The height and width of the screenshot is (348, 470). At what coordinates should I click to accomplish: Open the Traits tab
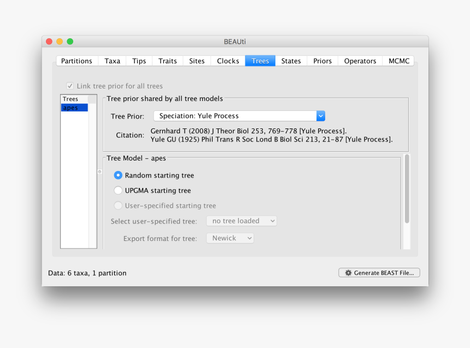(167, 61)
